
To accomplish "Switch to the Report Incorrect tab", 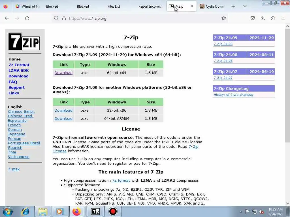I will [150, 6].
